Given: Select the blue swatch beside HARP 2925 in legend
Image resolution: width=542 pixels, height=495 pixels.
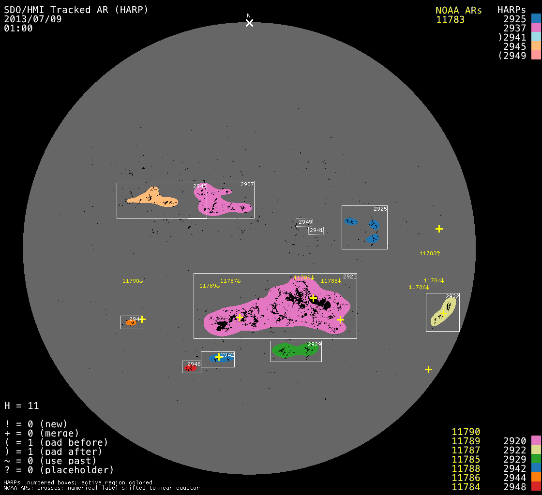Looking at the screenshot, I should 536,18.
